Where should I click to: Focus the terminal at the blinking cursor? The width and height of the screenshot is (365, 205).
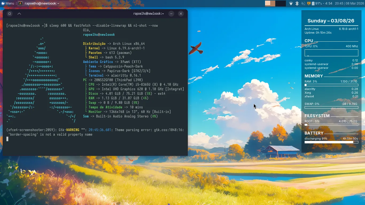point(7,139)
